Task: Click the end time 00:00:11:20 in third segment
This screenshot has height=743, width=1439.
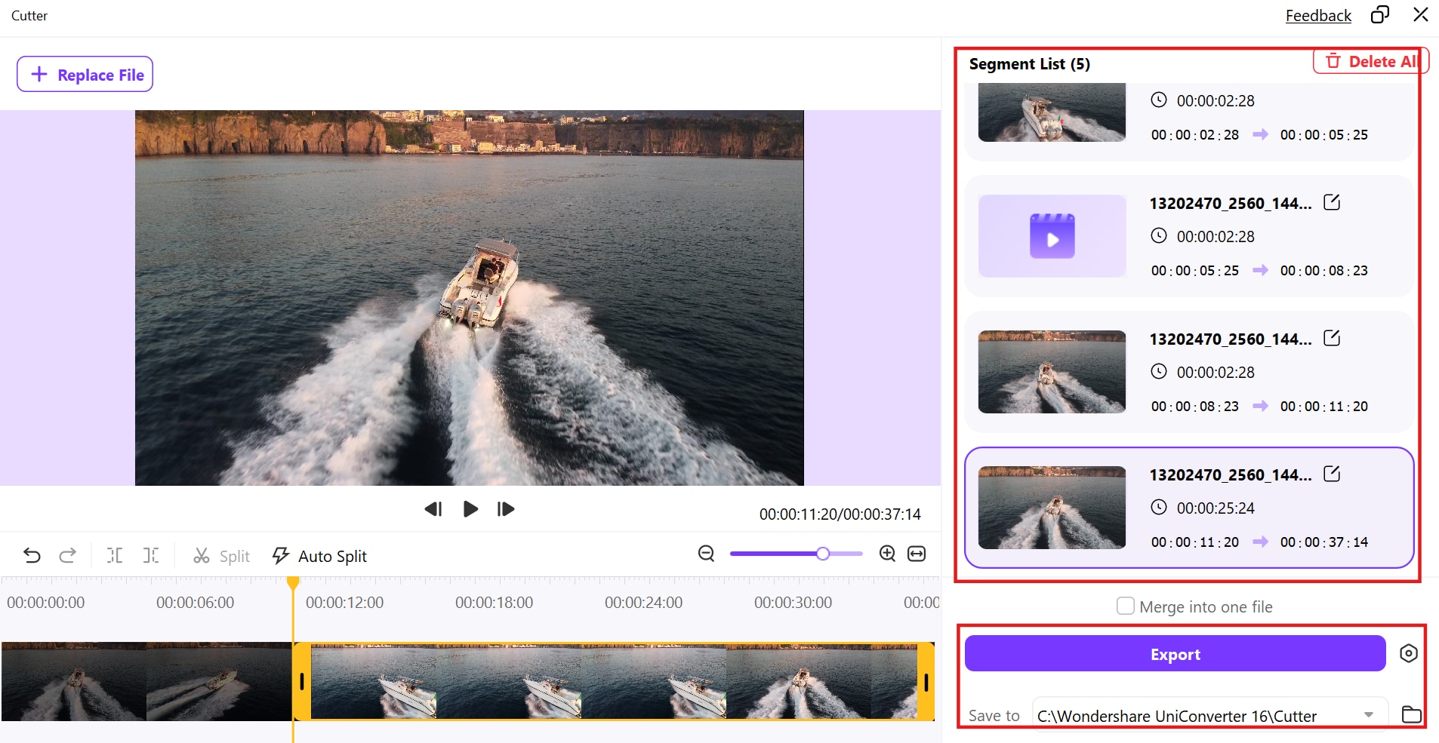Action: [x=1324, y=406]
